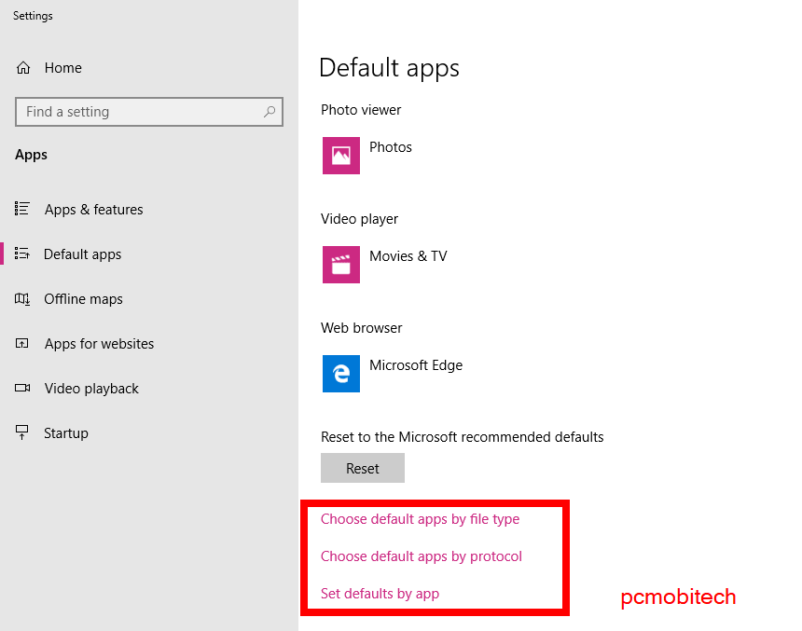Click Reset to the Microsoft recommended defaults text

pyautogui.click(x=462, y=437)
